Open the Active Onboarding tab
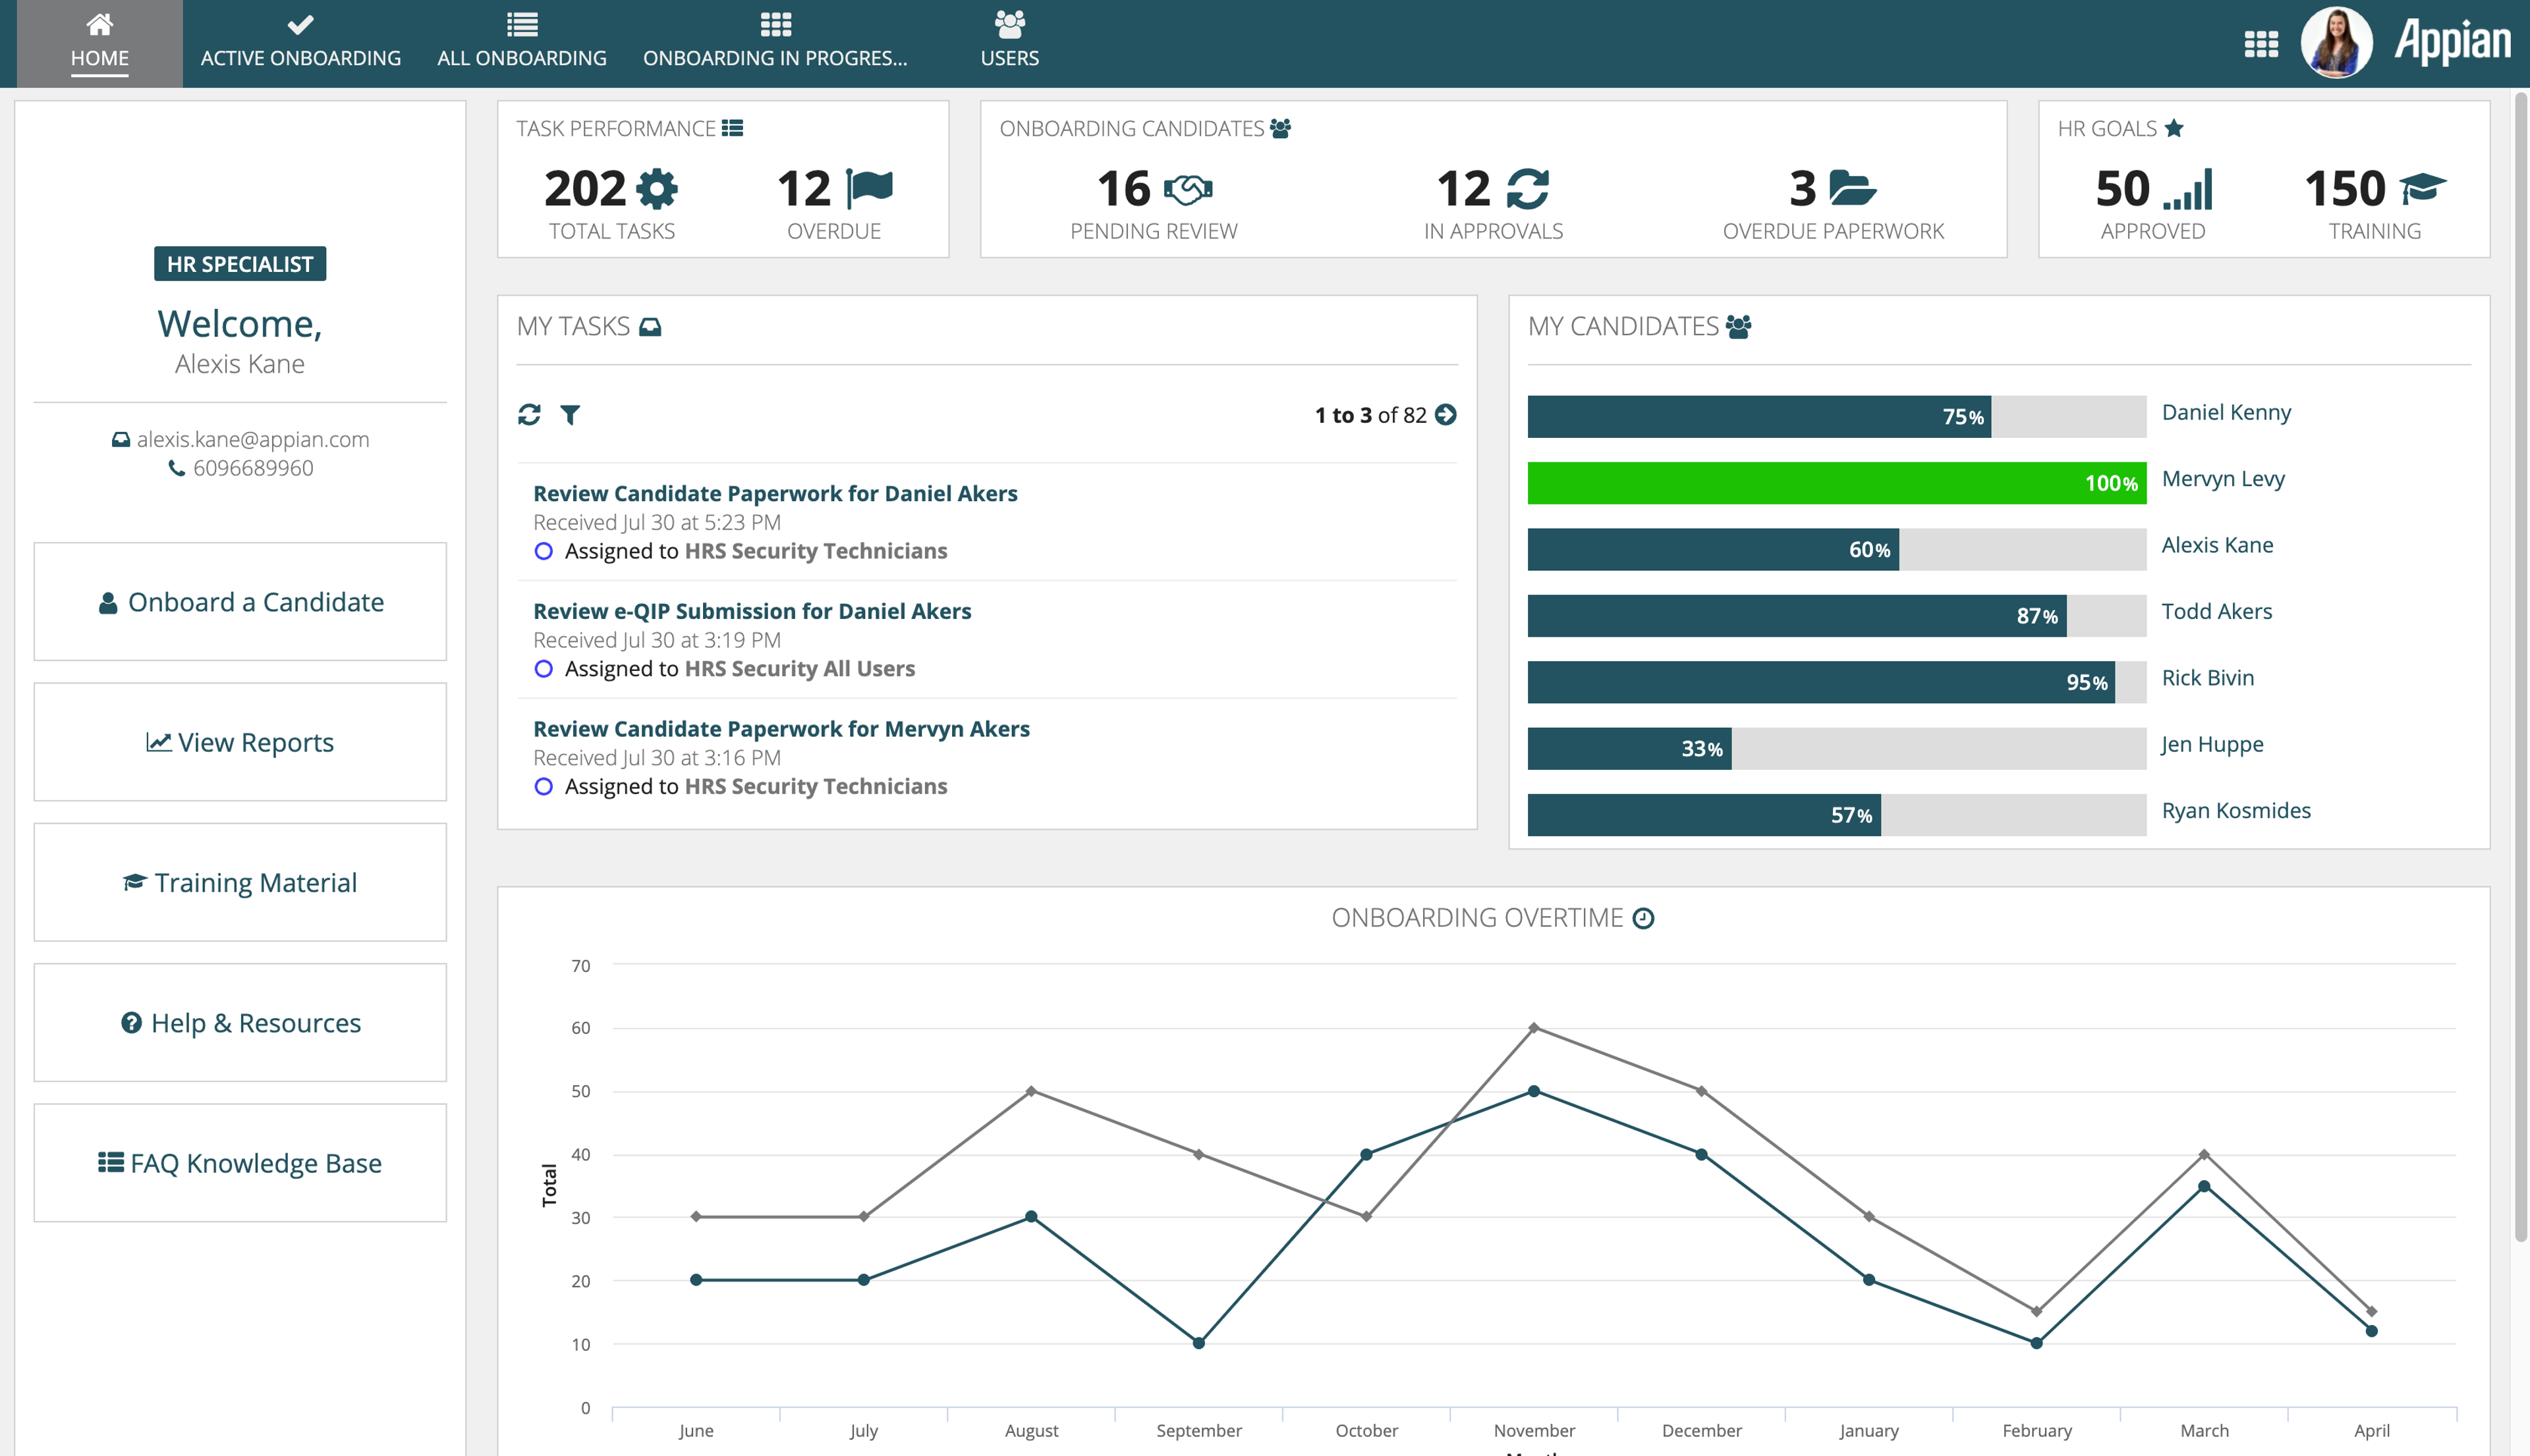This screenshot has height=1456, width=2530. coord(300,43)
